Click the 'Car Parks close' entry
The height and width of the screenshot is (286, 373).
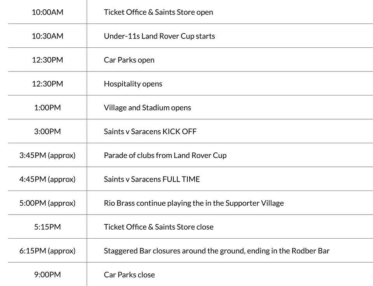(x=129, y=275)
